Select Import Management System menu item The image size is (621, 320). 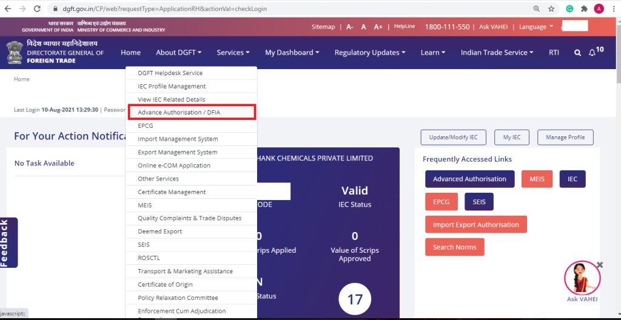[x=191, y=139]
